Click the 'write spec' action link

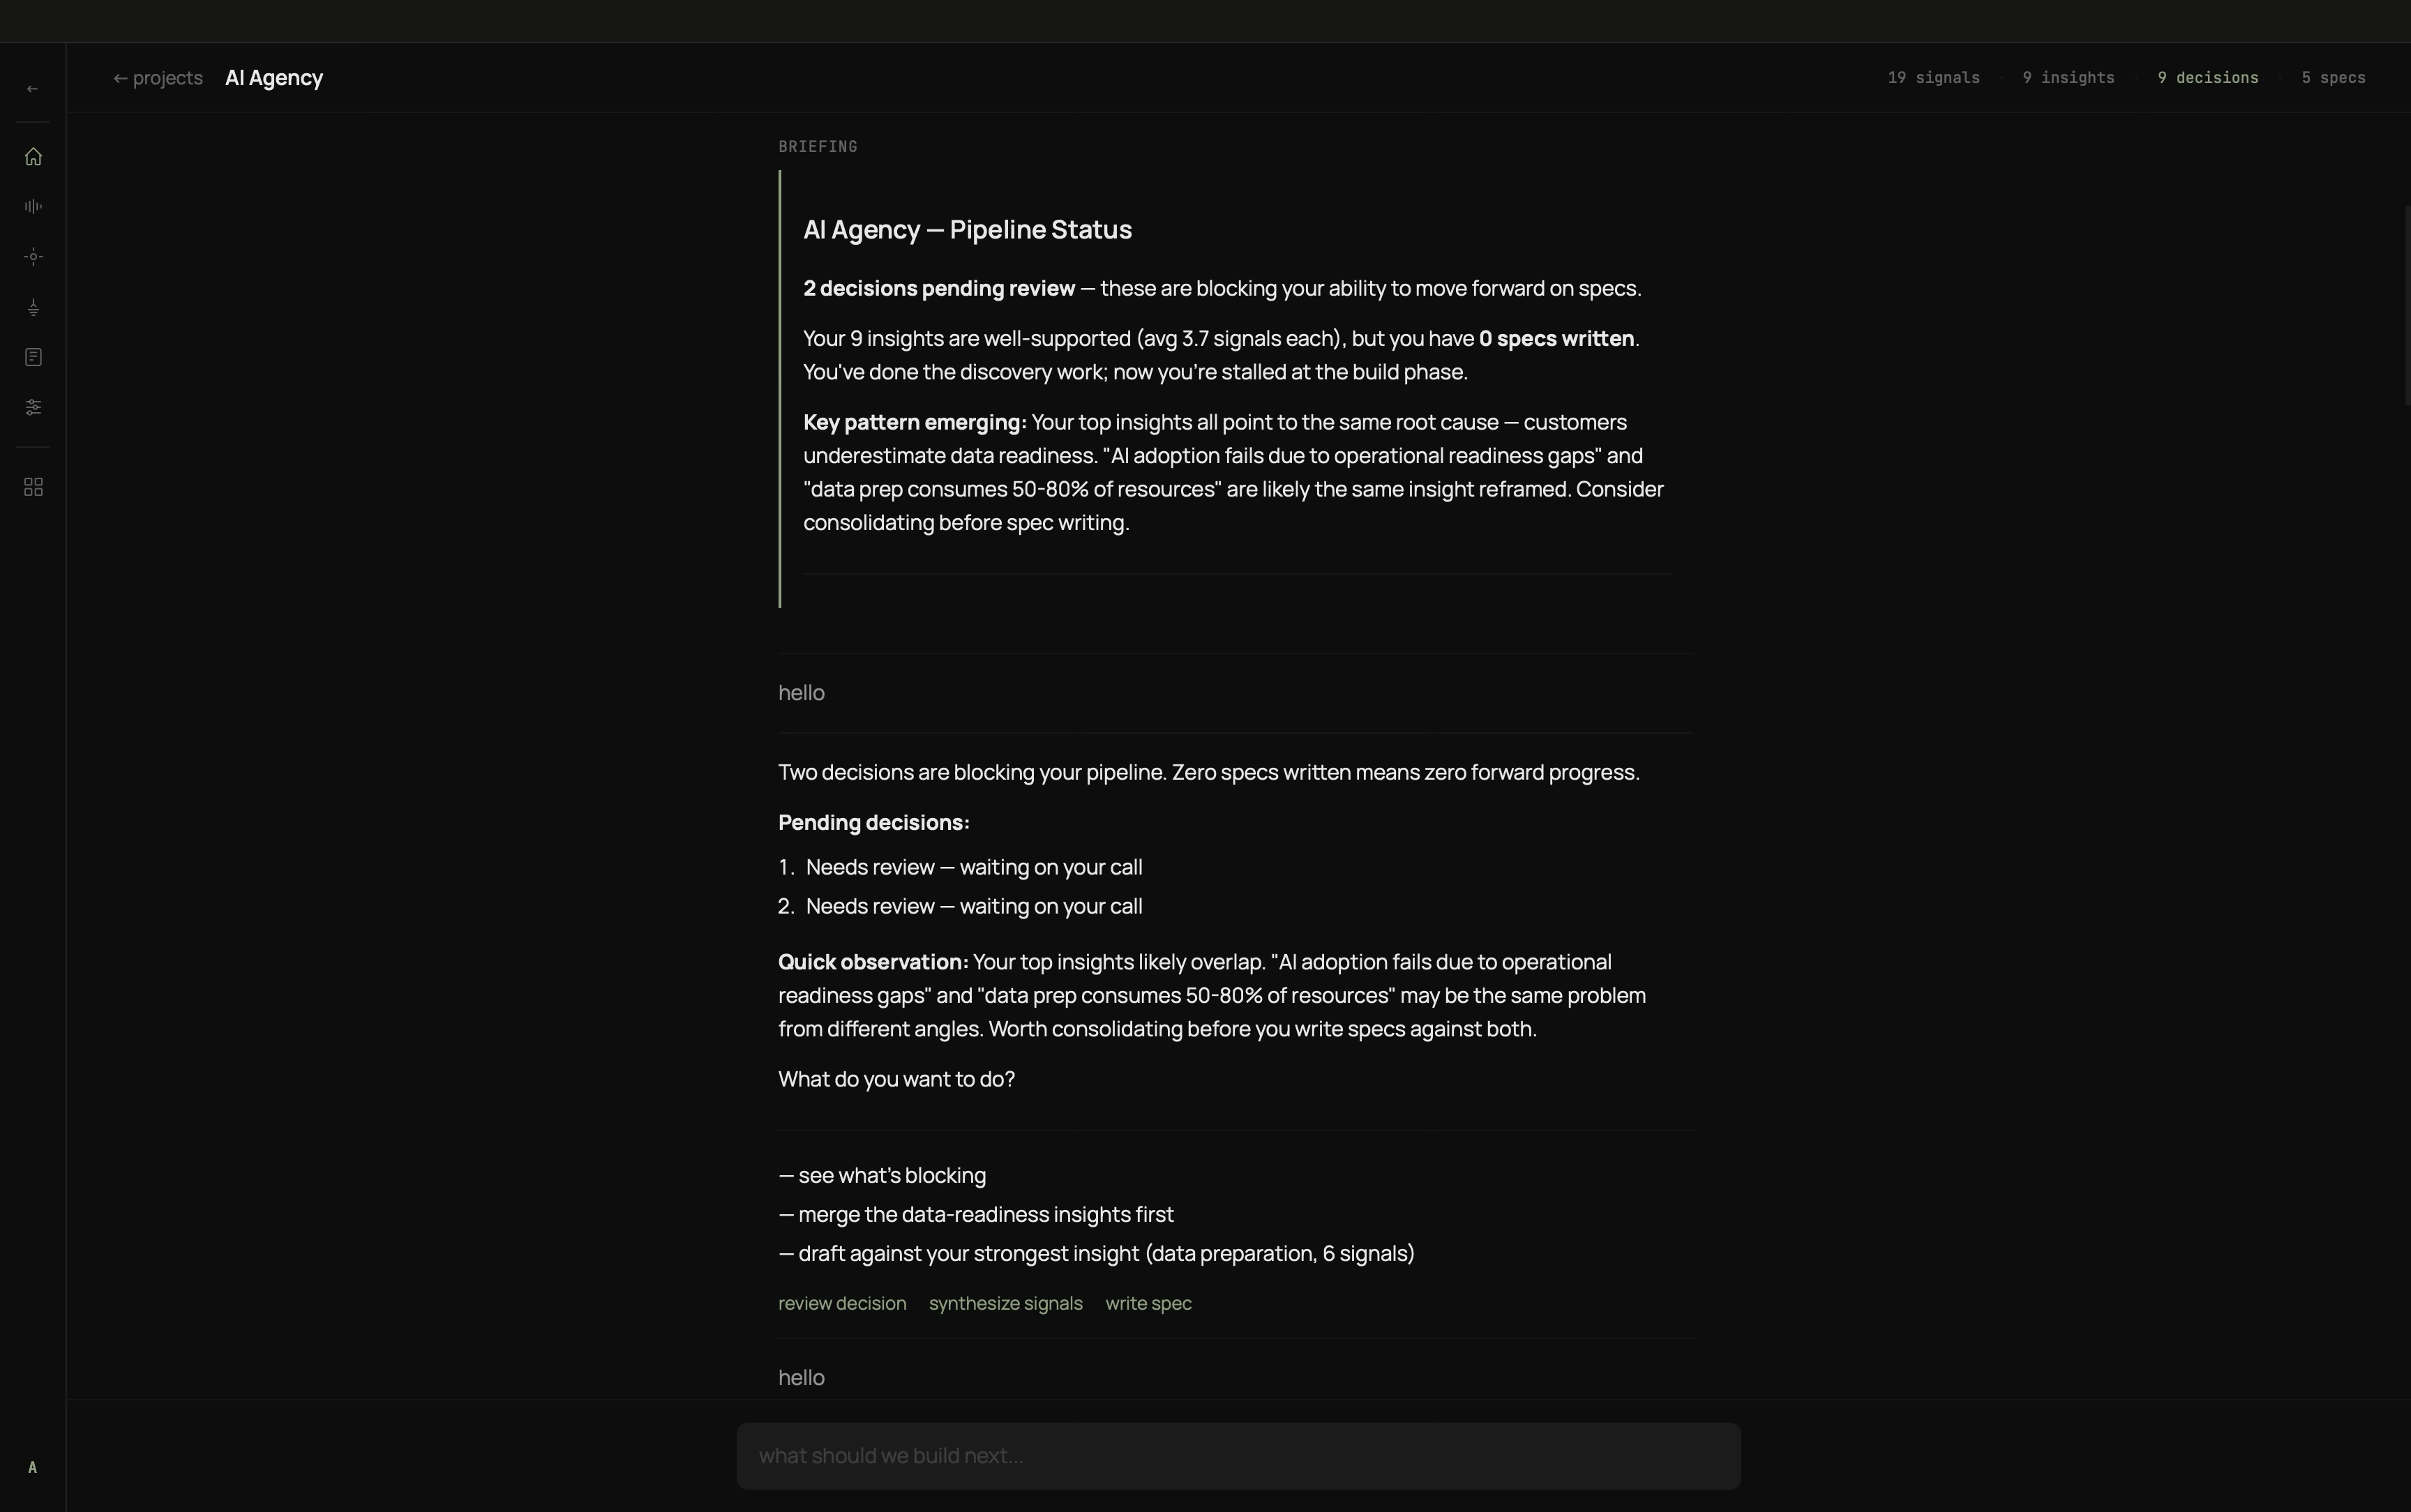[1147, 1303]
